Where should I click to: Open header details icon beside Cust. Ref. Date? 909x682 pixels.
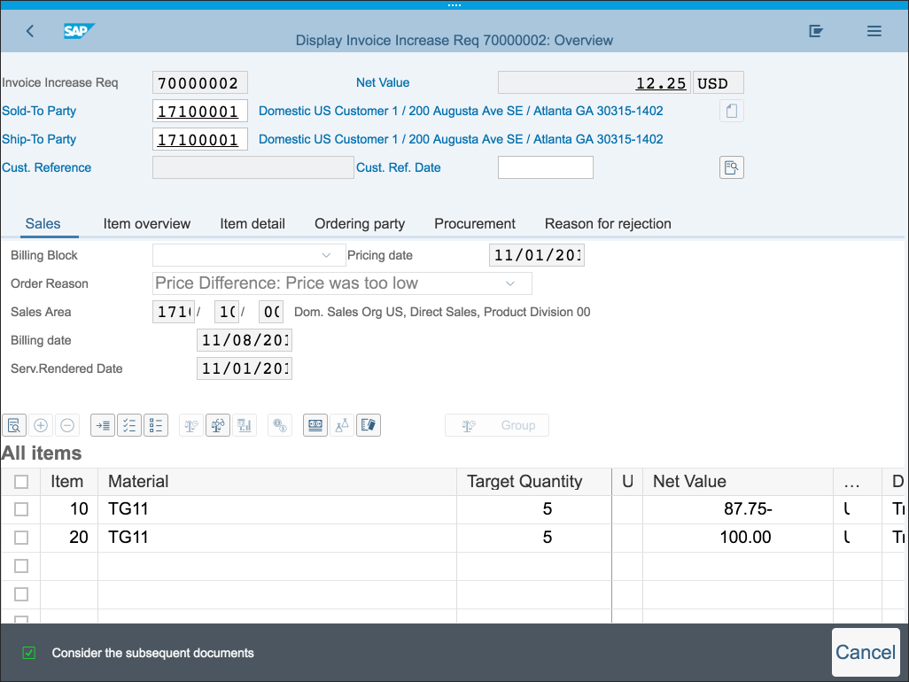click(x=732, y=167)
